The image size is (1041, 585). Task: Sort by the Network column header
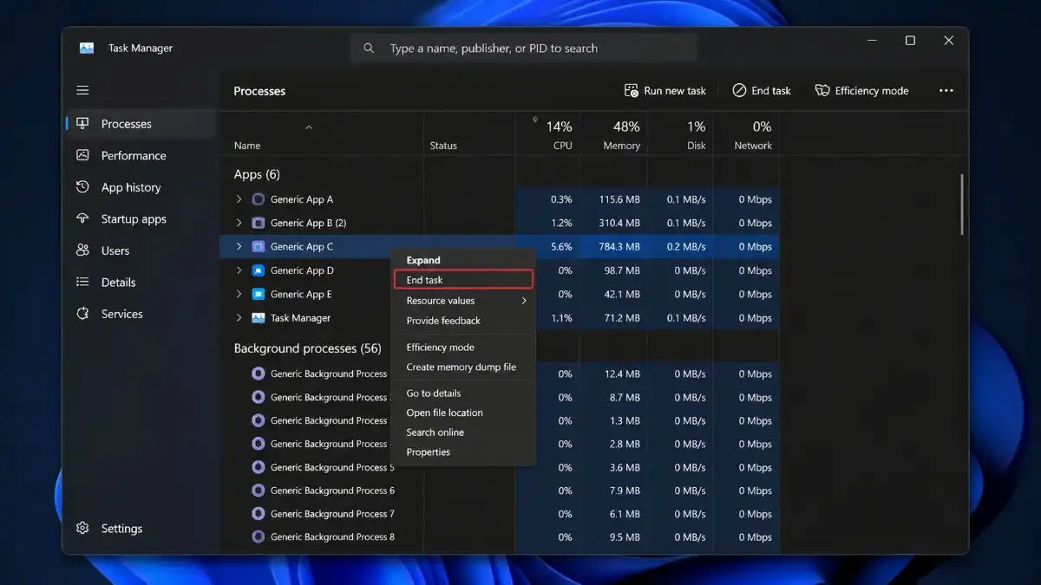pos(746,134)
